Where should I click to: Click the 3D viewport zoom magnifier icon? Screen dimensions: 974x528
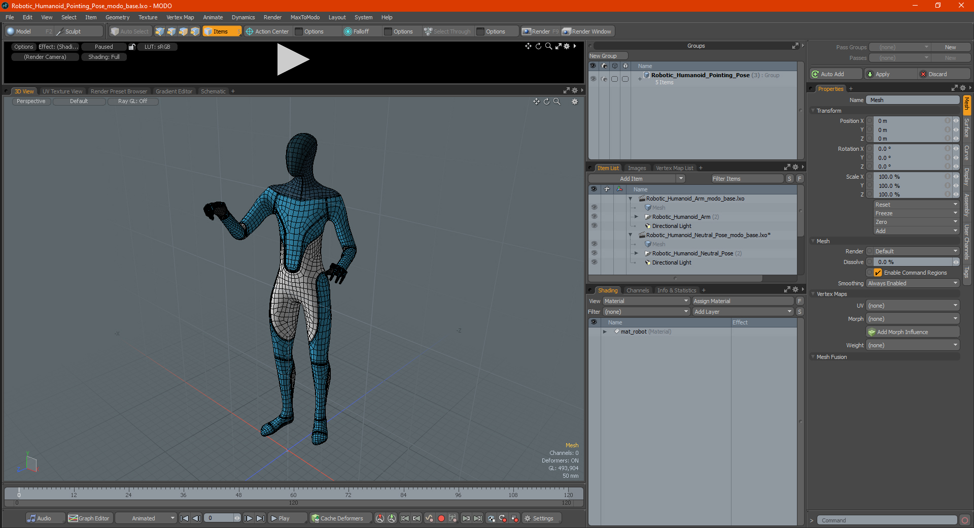coord(557,102)
